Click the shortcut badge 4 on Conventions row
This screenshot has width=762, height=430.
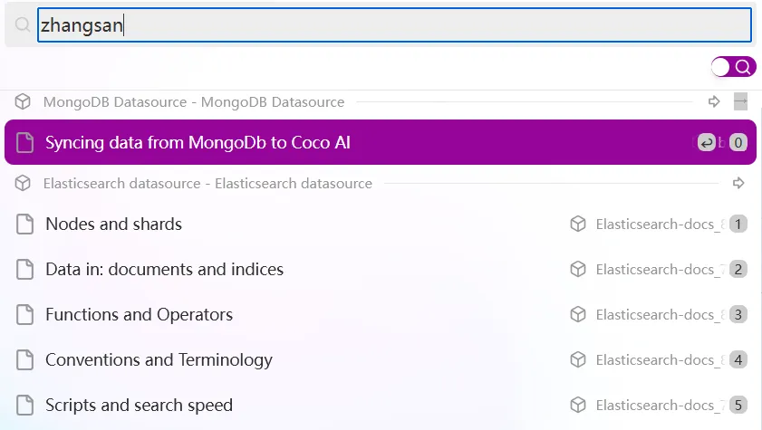click(738, 360)
